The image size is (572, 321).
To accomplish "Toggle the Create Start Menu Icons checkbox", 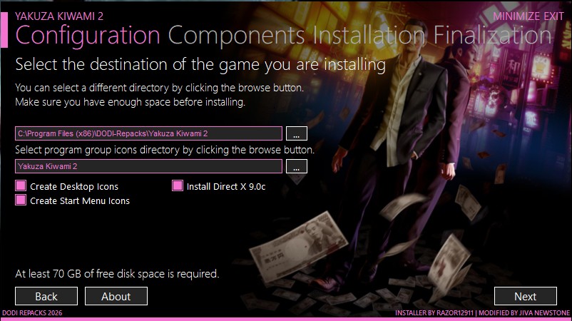I will click(x=21, y=200).
